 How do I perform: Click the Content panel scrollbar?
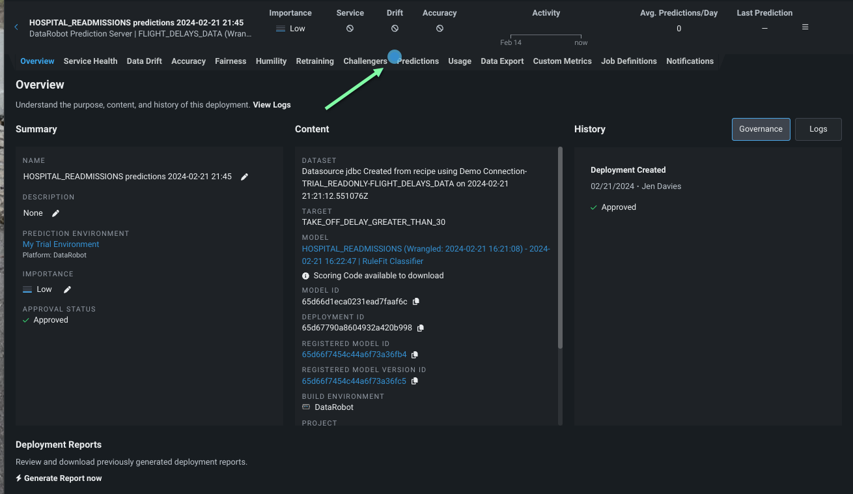(559, 248)
